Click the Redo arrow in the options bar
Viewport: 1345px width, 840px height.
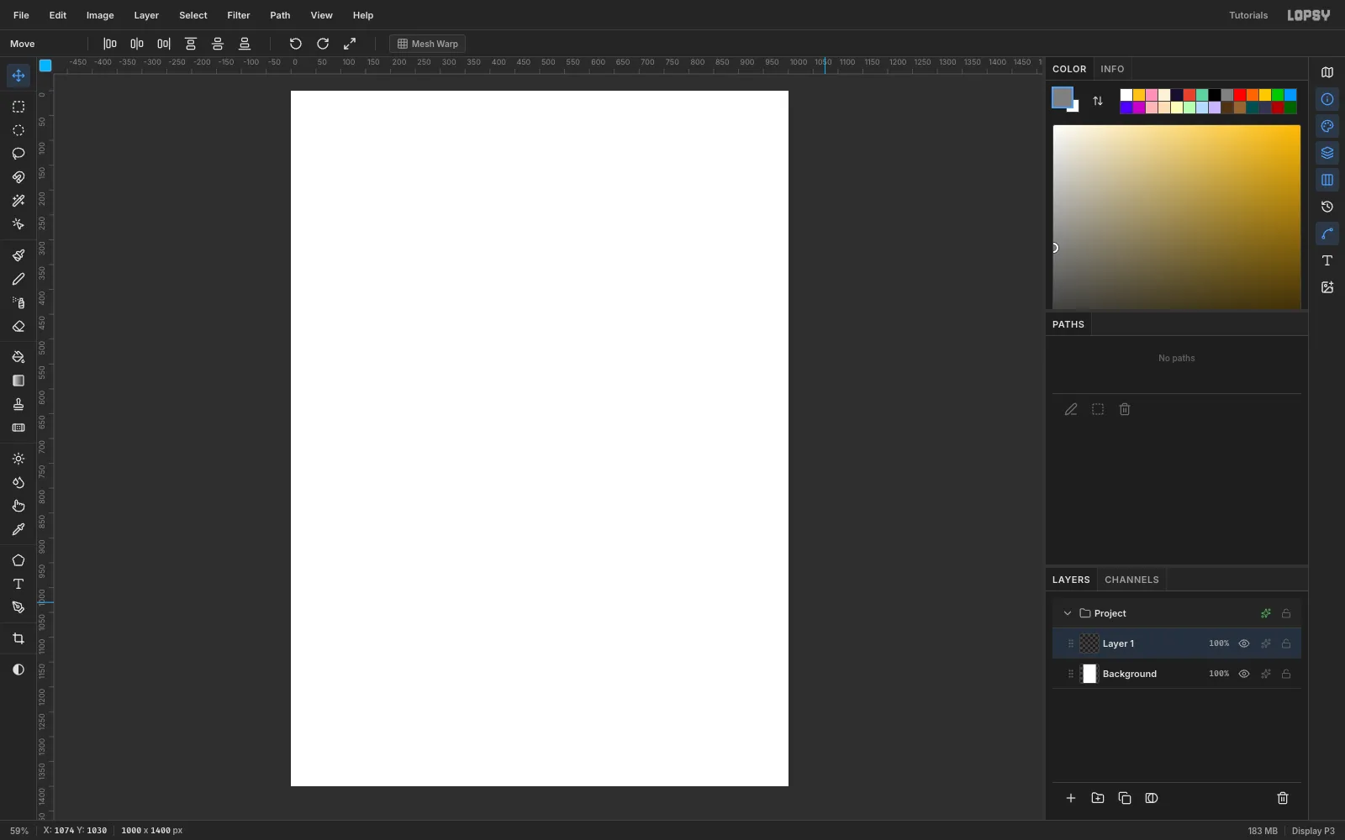click(x=323, y=44)
